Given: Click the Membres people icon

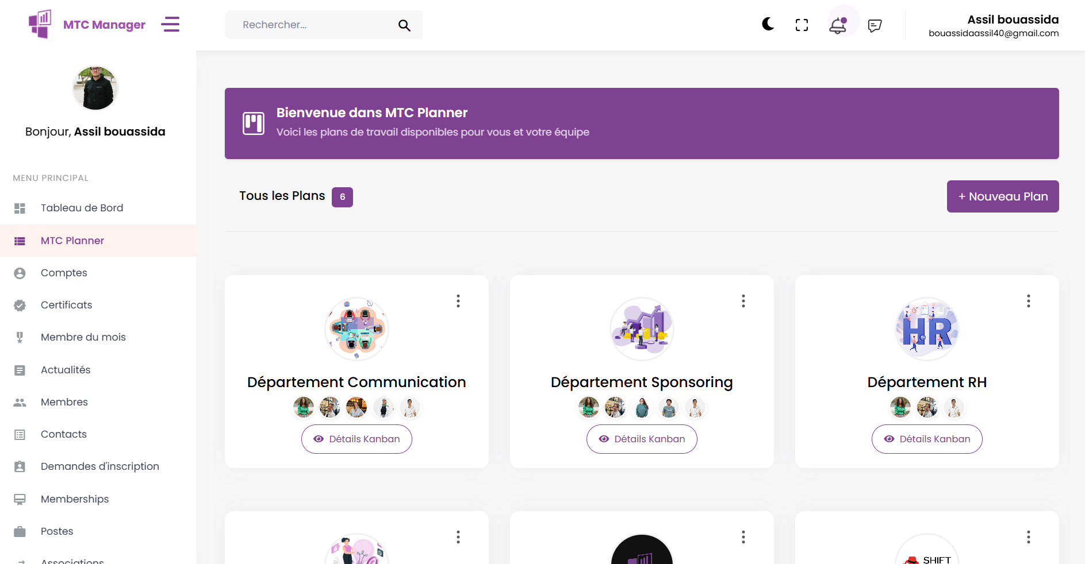Looking at the screenshot, I should pos(20,402).
